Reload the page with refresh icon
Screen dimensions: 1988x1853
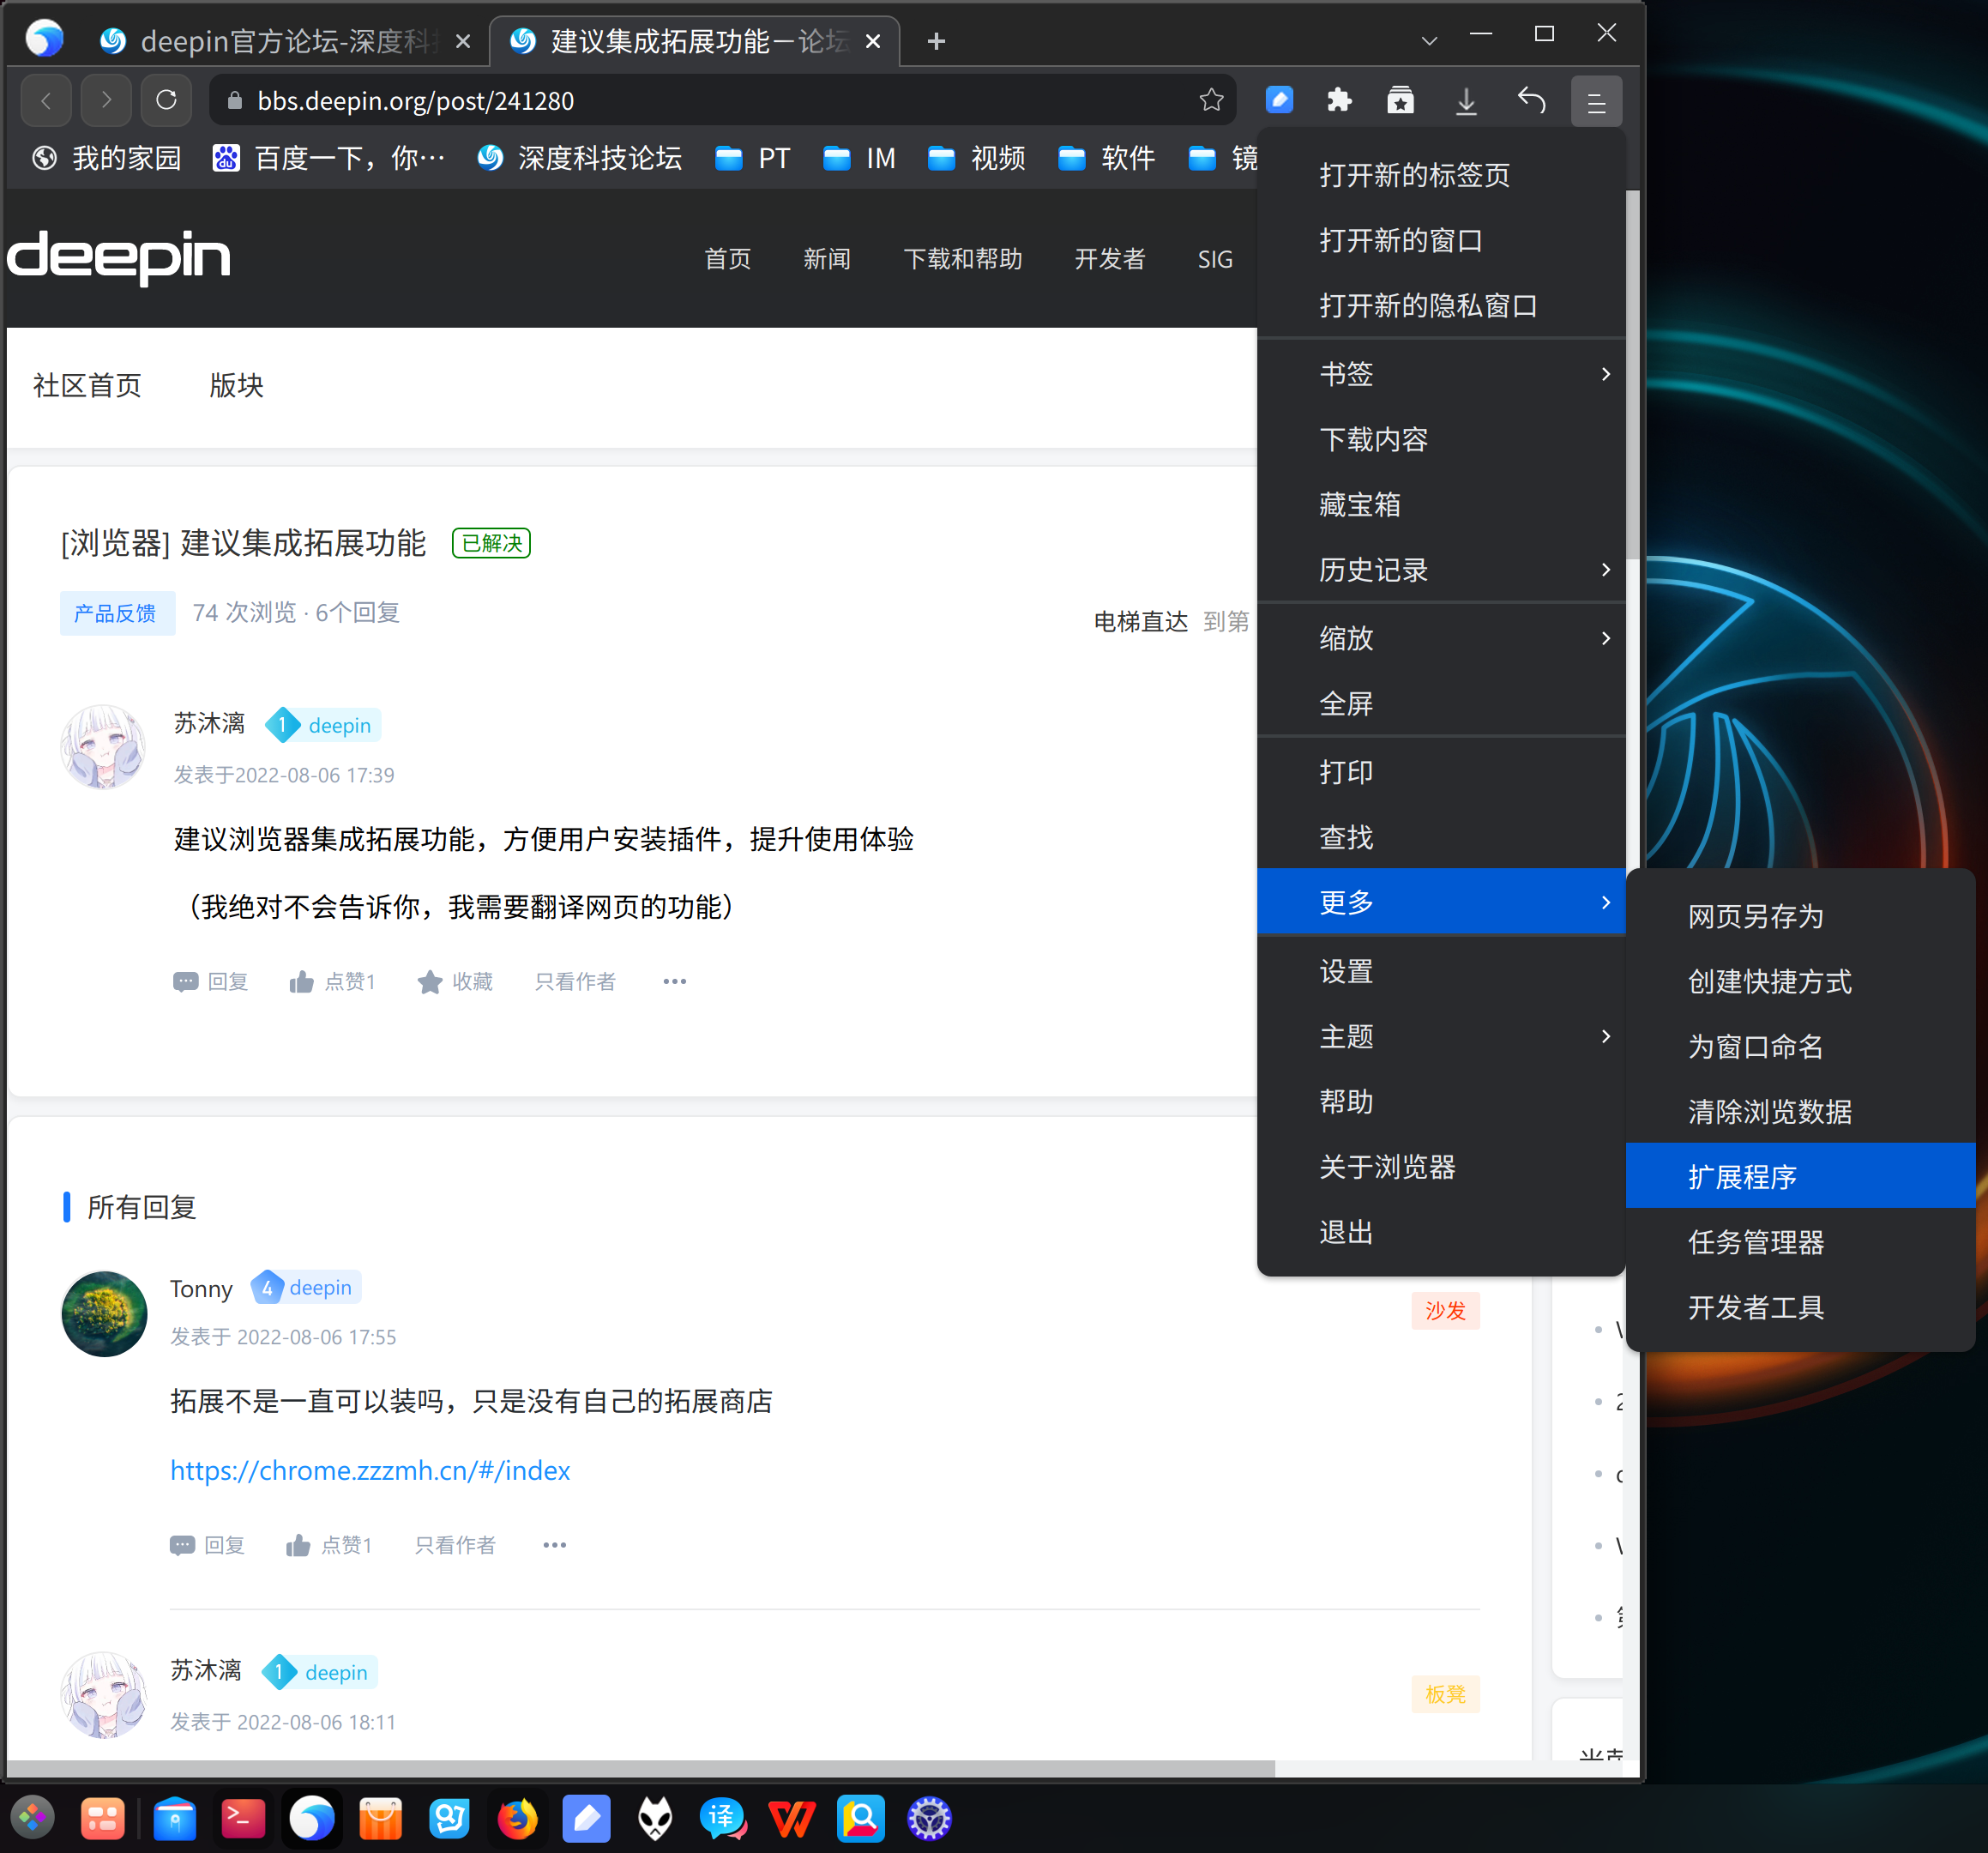coord(166,100)
